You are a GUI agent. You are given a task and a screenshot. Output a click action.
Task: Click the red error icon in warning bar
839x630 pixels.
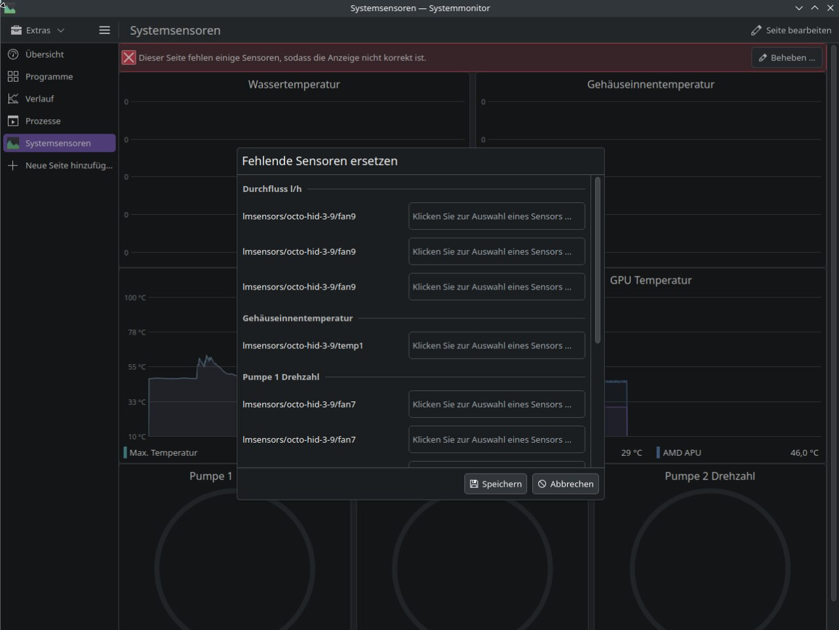pos(128,58)
